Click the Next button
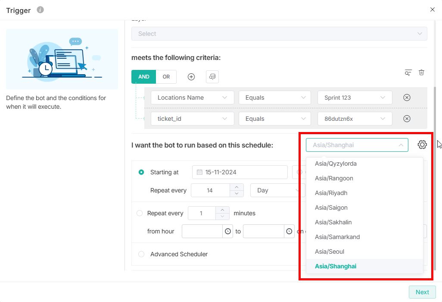 [422, 292]
